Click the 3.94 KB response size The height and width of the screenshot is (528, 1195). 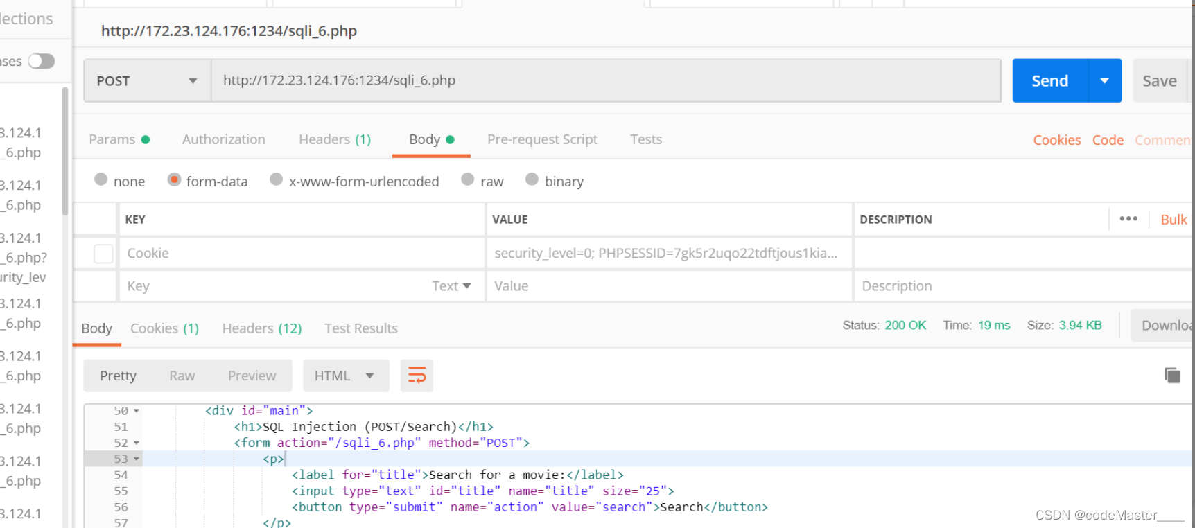(x=1080, y=325)
